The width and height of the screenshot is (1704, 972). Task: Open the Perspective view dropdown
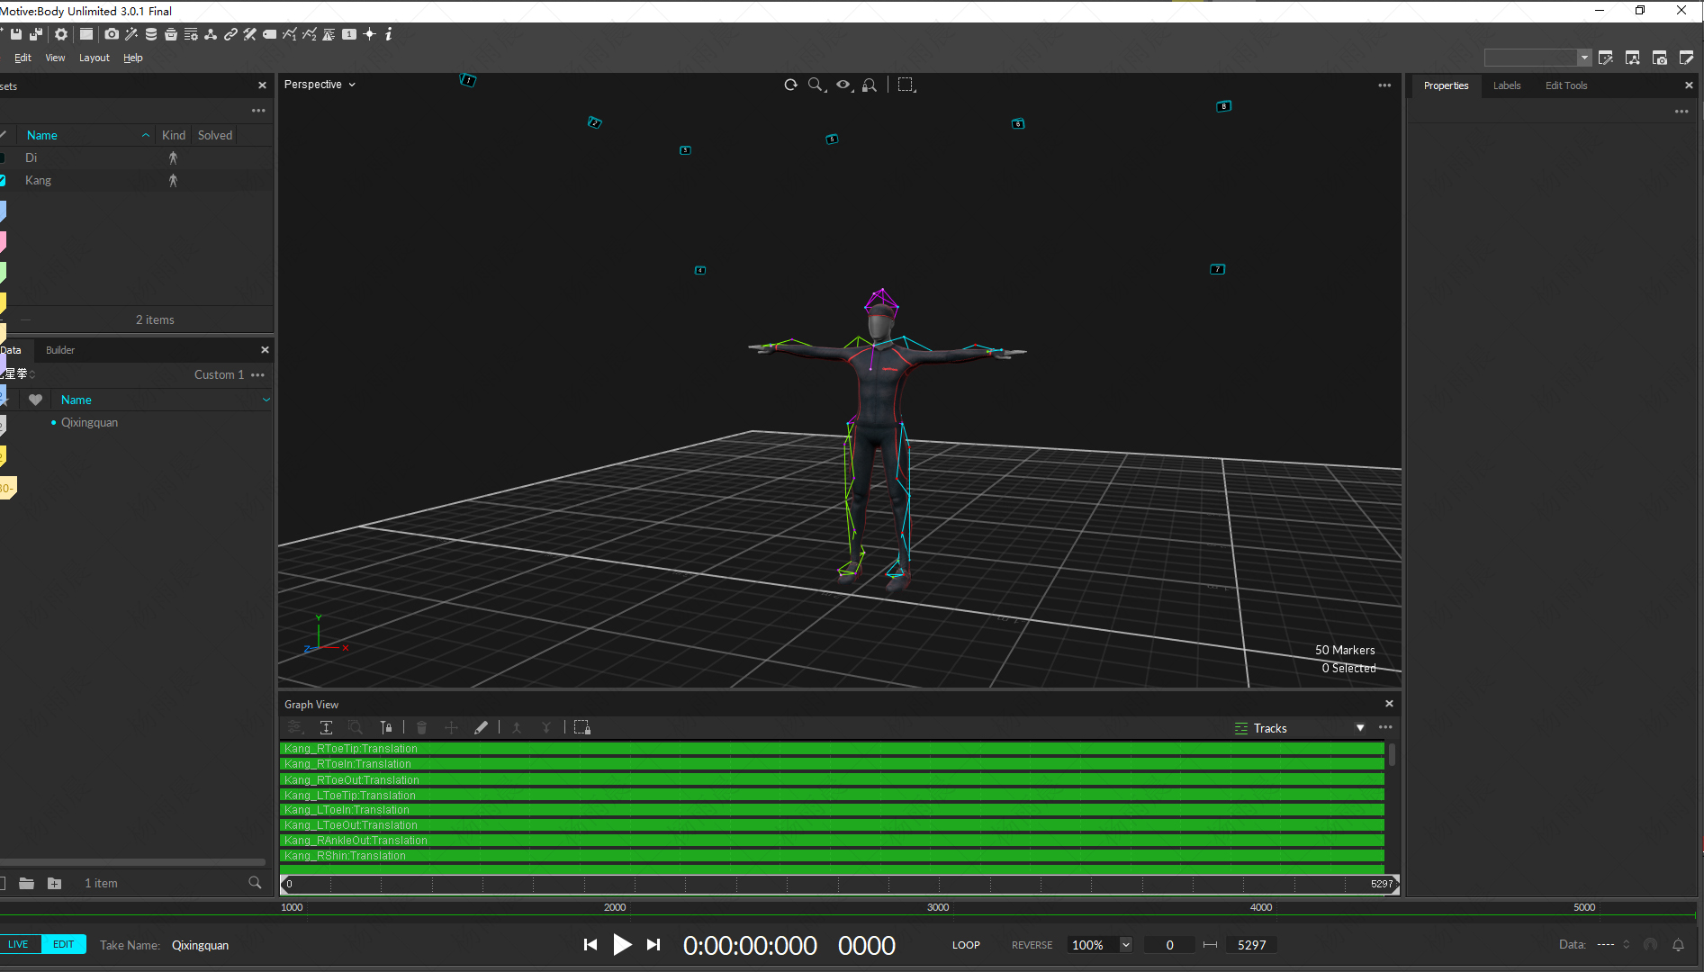[320, 85]
